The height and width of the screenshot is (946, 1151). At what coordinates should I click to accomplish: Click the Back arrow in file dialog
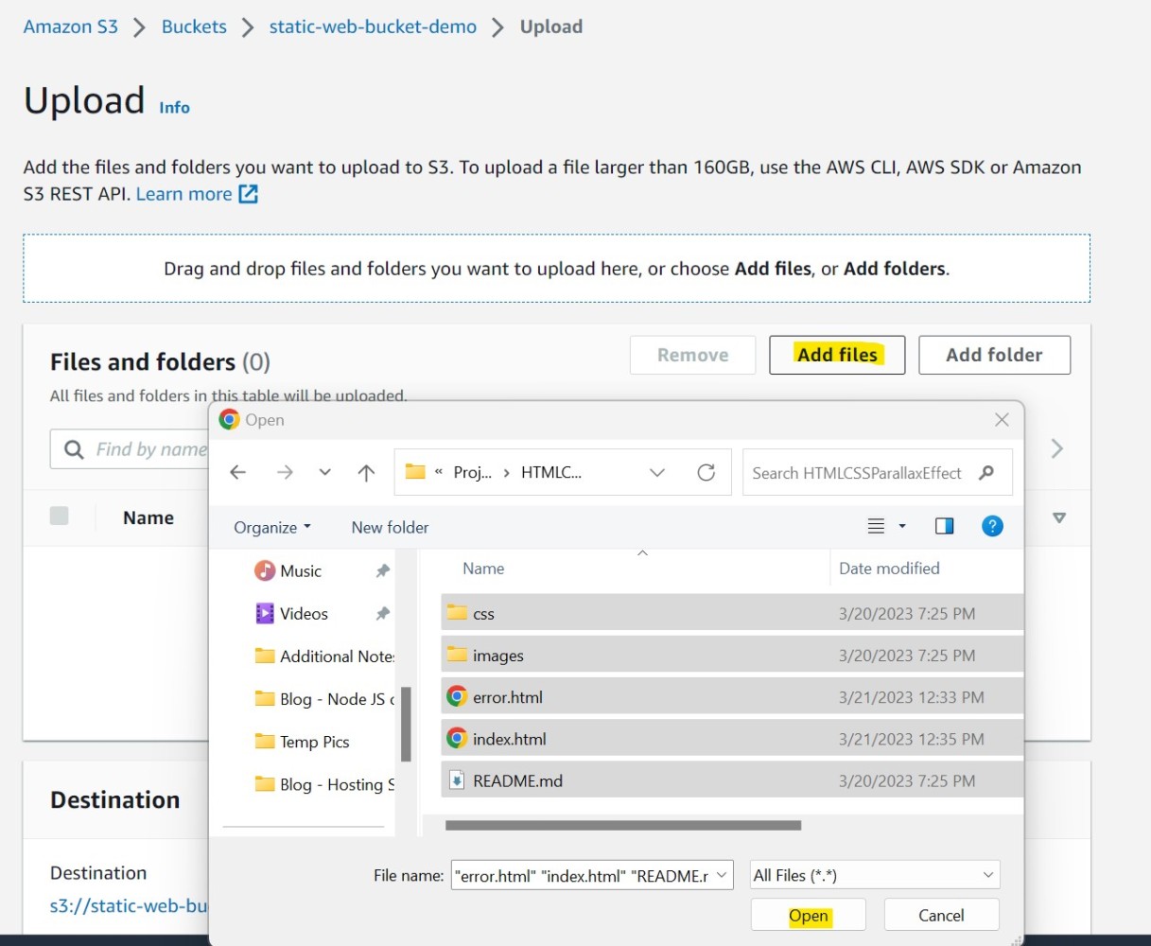(238, 472)
